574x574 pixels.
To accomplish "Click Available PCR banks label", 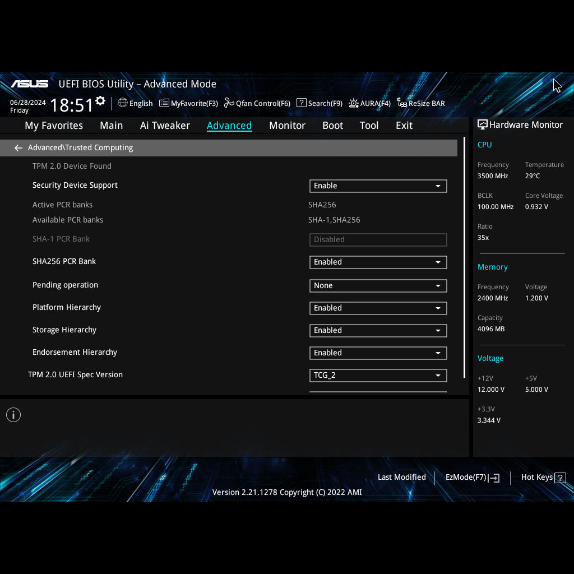I will [68, 220].
